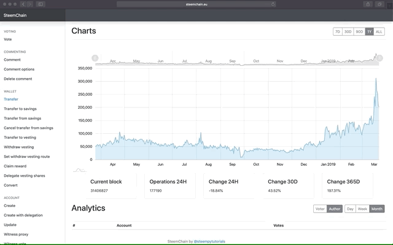Open Set withdraw vesting route
The image size is (393, 245).
point(27,157)
